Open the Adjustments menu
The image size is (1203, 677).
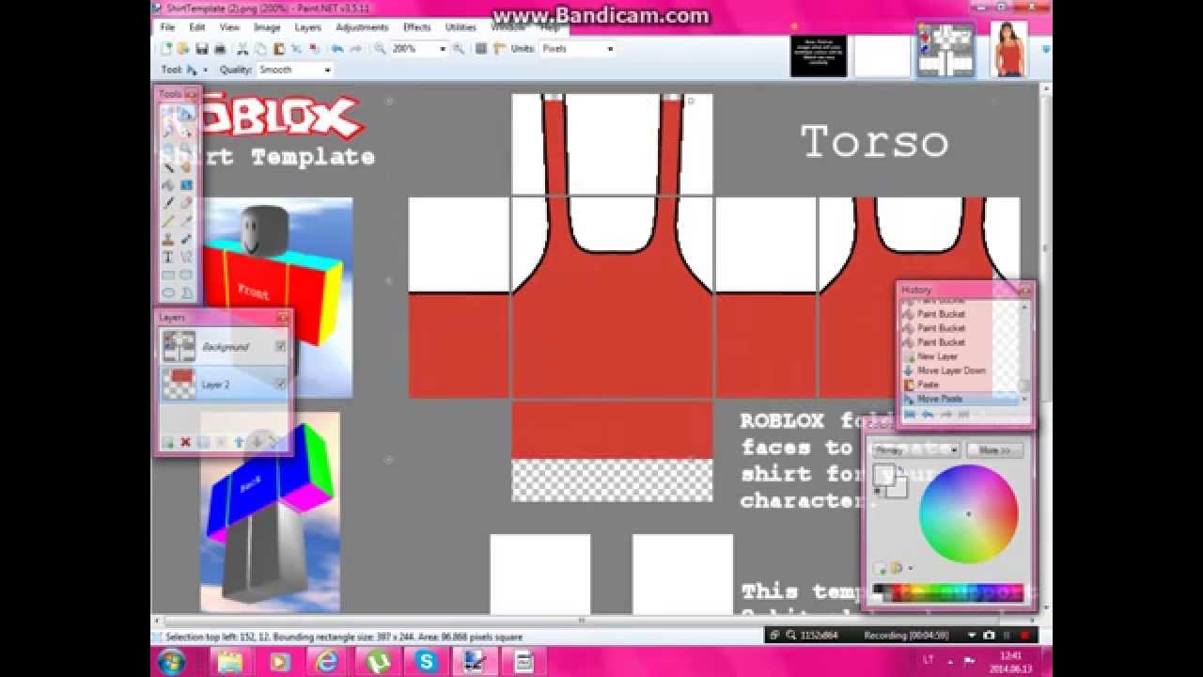tap(362, 27)
